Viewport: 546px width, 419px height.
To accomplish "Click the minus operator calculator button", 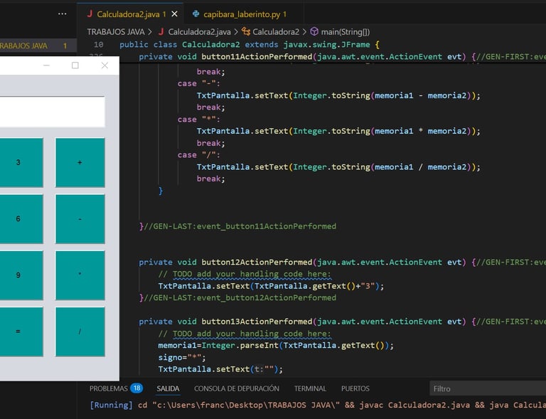I will tap(80, 219).
